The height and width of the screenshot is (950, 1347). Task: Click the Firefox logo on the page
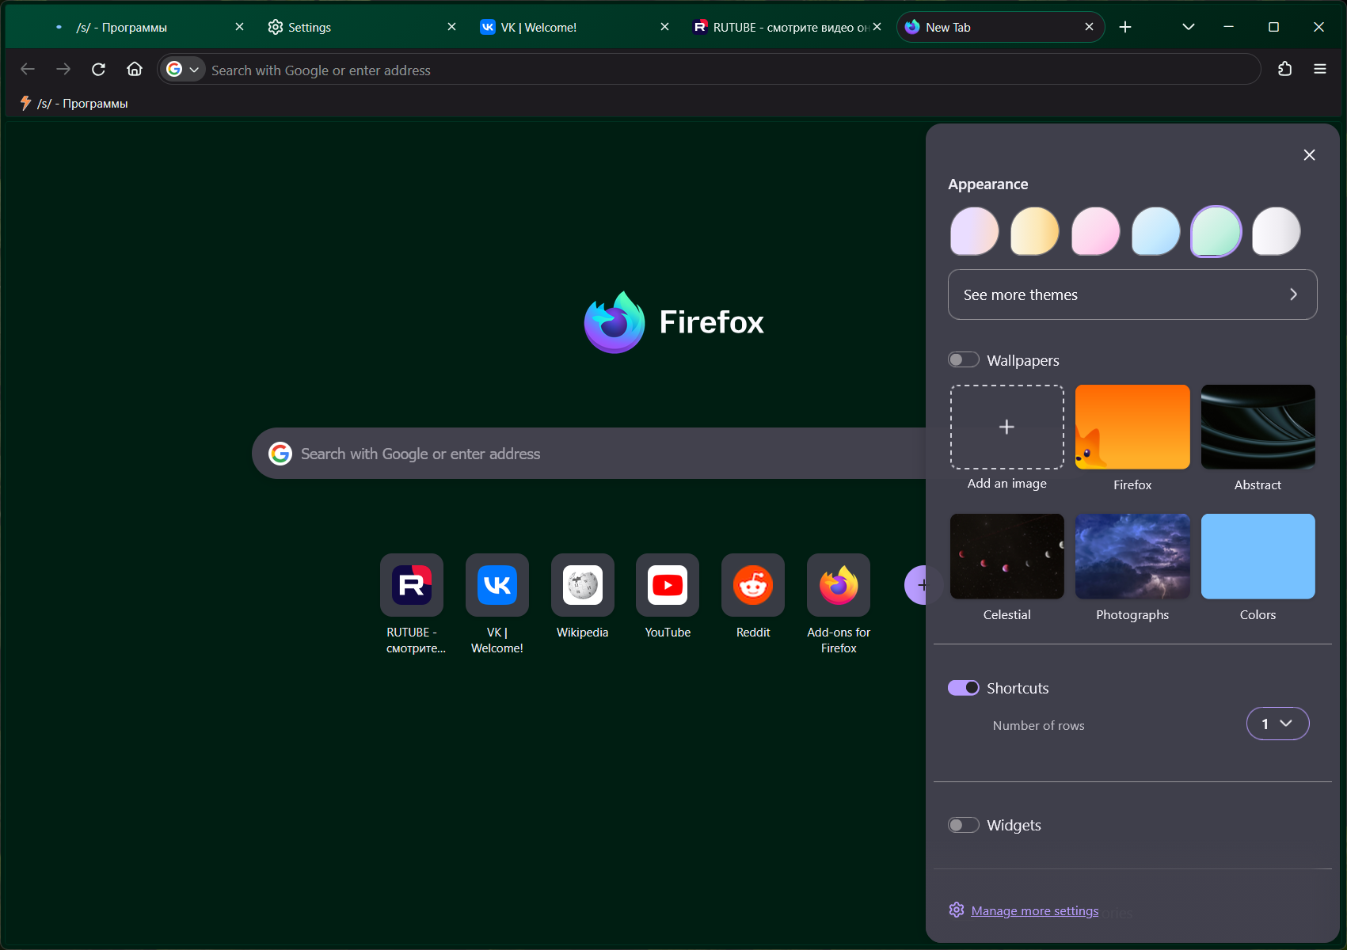(615, 322)
